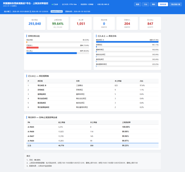Click the 3,276 cell for A-PA05
Image resolution: width=185 pixels, height=172 pixels.
[x=60, y=127]
